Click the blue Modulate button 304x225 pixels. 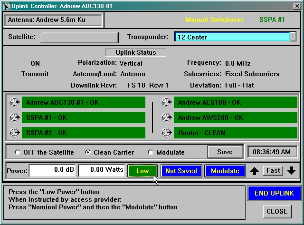pyautogui.click(x=225, y=171)
